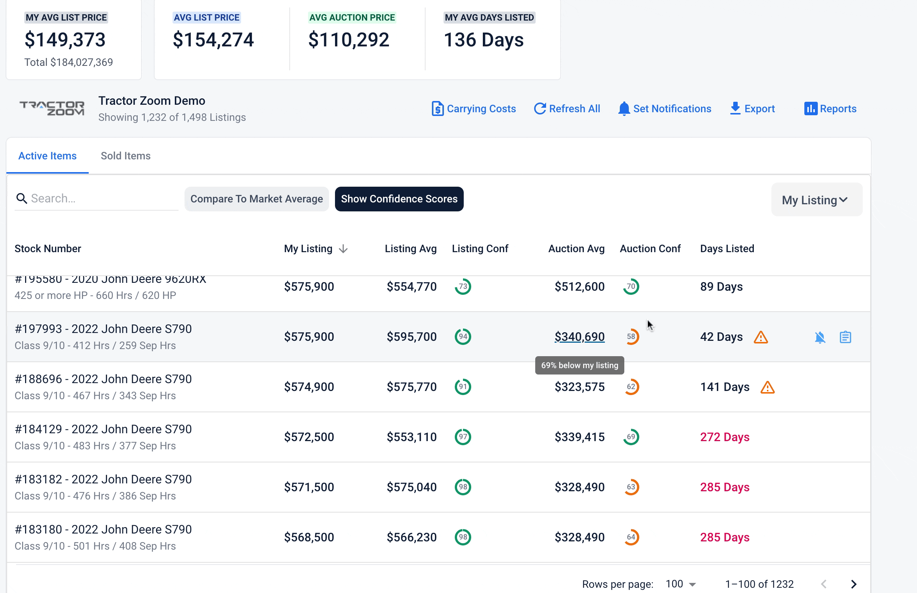Click the Set Notifications bell icon
This screenshot has height=593, width=917.
coord(624,108)
